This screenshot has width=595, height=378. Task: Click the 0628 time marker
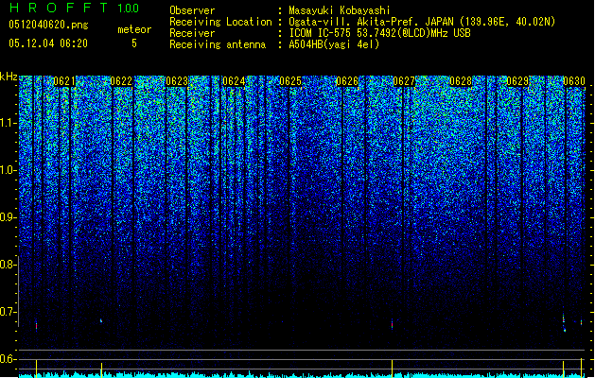(x=461, y=81)
